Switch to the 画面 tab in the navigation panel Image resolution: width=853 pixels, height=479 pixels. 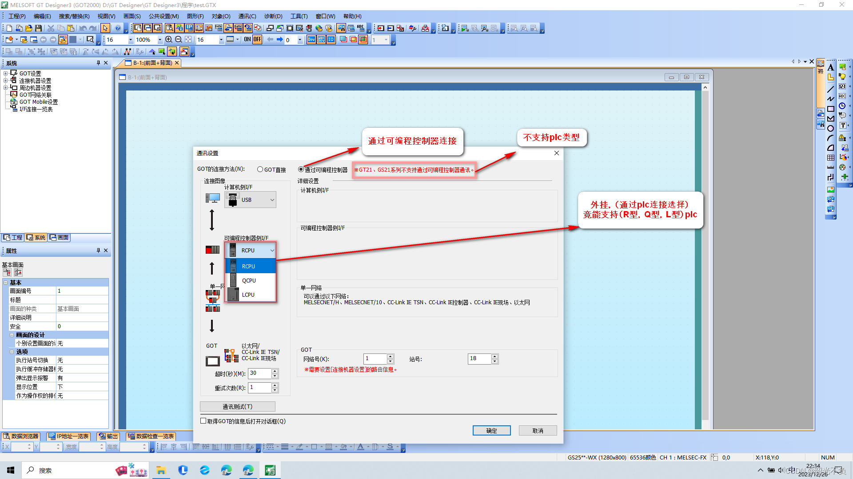(59, 238)
